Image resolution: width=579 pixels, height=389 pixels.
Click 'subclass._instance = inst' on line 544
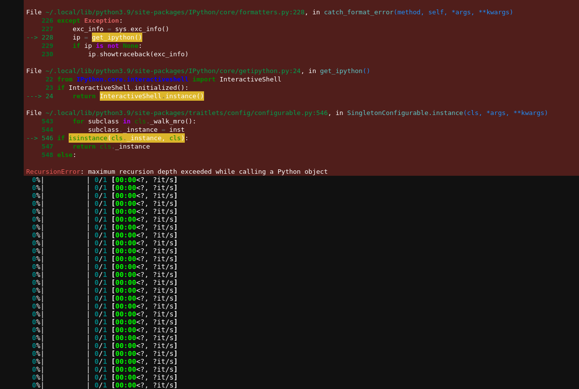tap(136, 130)
